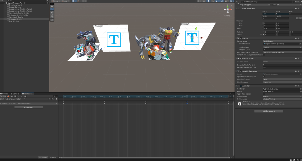Viewport: 302px width, 161px height.
Task: Expand Wheeljack_Overlay in the Hierarchy
Action: pyautogui.click(x=6, y=17)
